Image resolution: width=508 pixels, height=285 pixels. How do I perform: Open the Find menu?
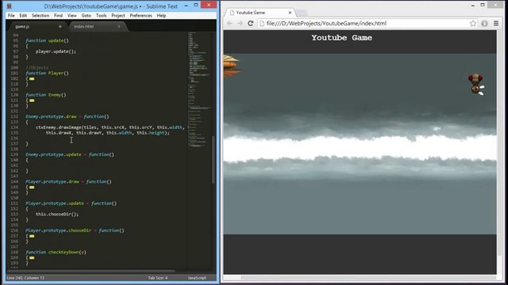(x=58, y=16)
